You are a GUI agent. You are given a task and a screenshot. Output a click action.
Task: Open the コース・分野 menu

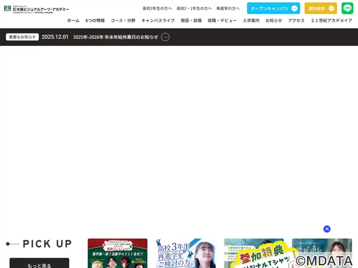coord(123,21)
